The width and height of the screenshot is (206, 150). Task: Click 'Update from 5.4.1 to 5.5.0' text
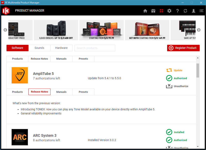(x=104, y=78)
